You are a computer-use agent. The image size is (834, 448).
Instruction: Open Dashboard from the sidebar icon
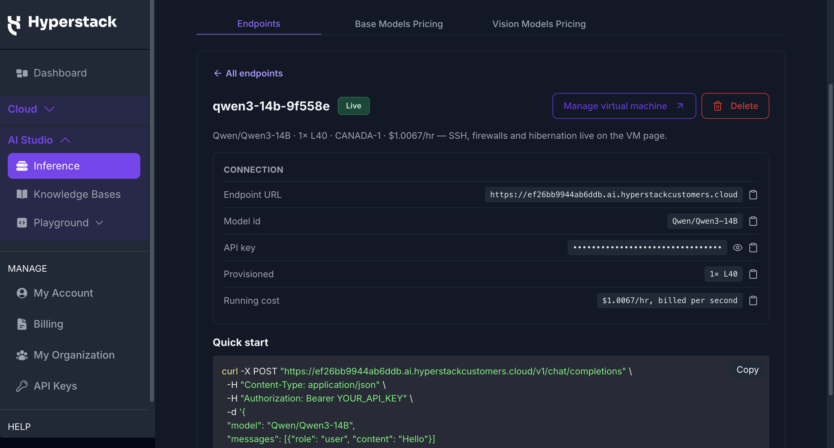[x=22, y=73]
